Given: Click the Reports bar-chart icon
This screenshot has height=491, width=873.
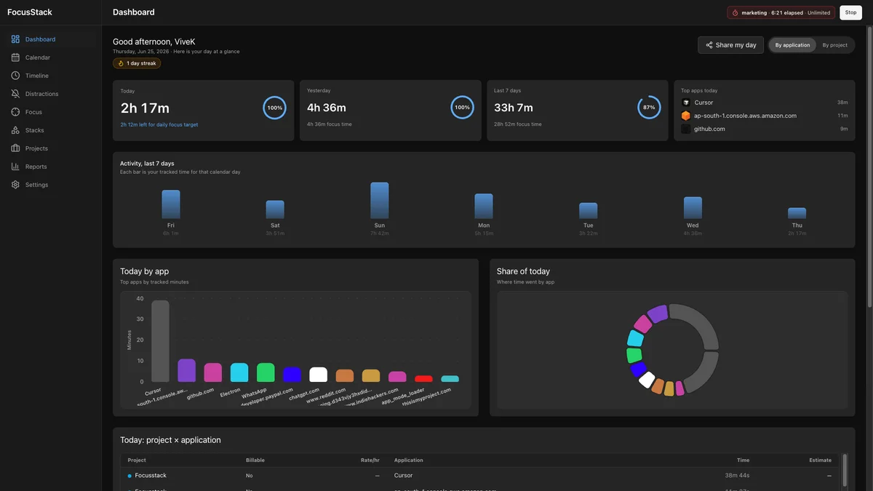Looking at the screenshot, I should 15,167.
